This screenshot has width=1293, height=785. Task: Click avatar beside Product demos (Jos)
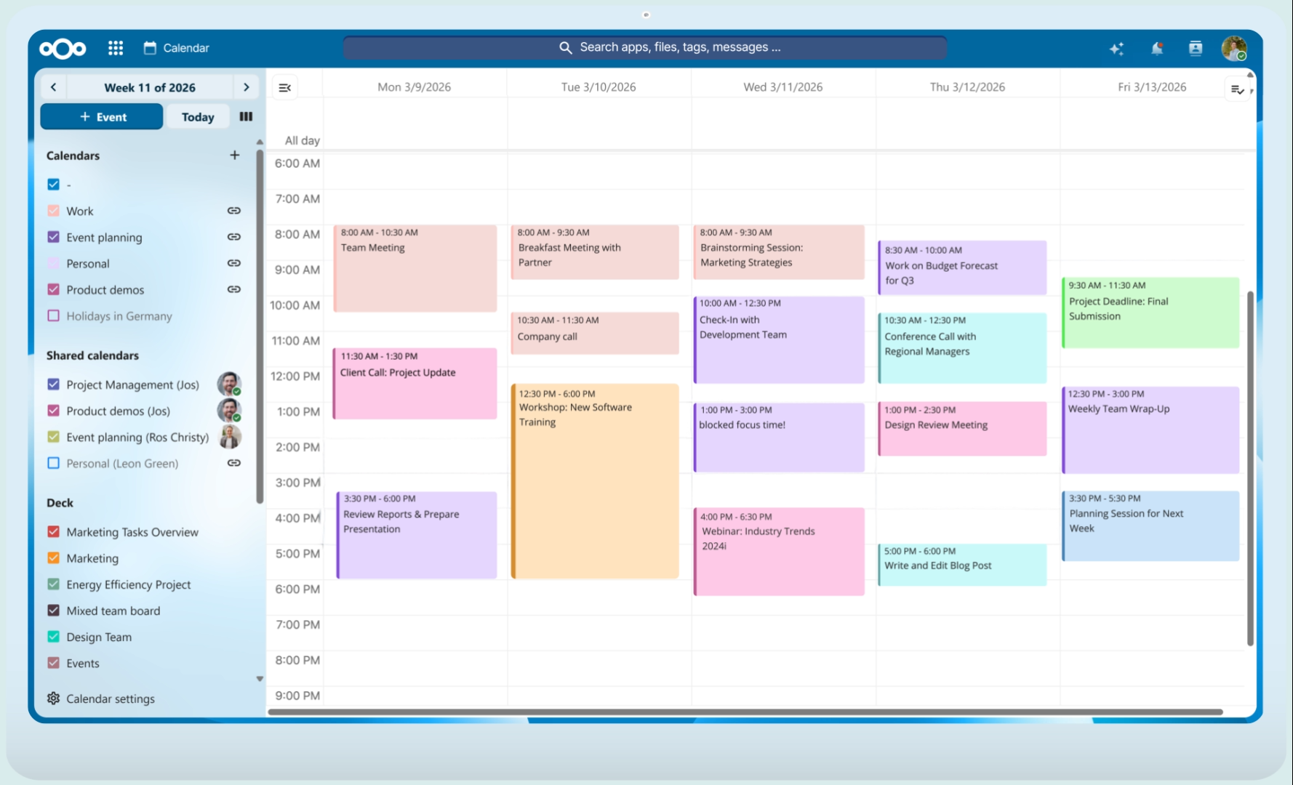[229, 411]
